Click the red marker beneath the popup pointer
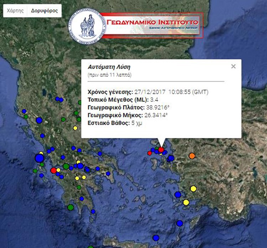The width and height of the screenshot is (267, 248). tap(161, 150)
